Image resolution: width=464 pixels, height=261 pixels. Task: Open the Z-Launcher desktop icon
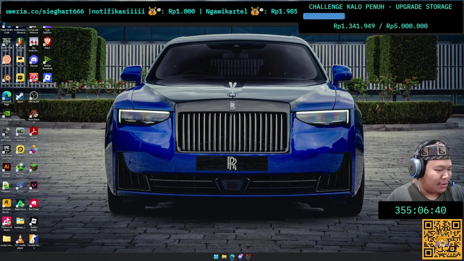tap(34, 79)
